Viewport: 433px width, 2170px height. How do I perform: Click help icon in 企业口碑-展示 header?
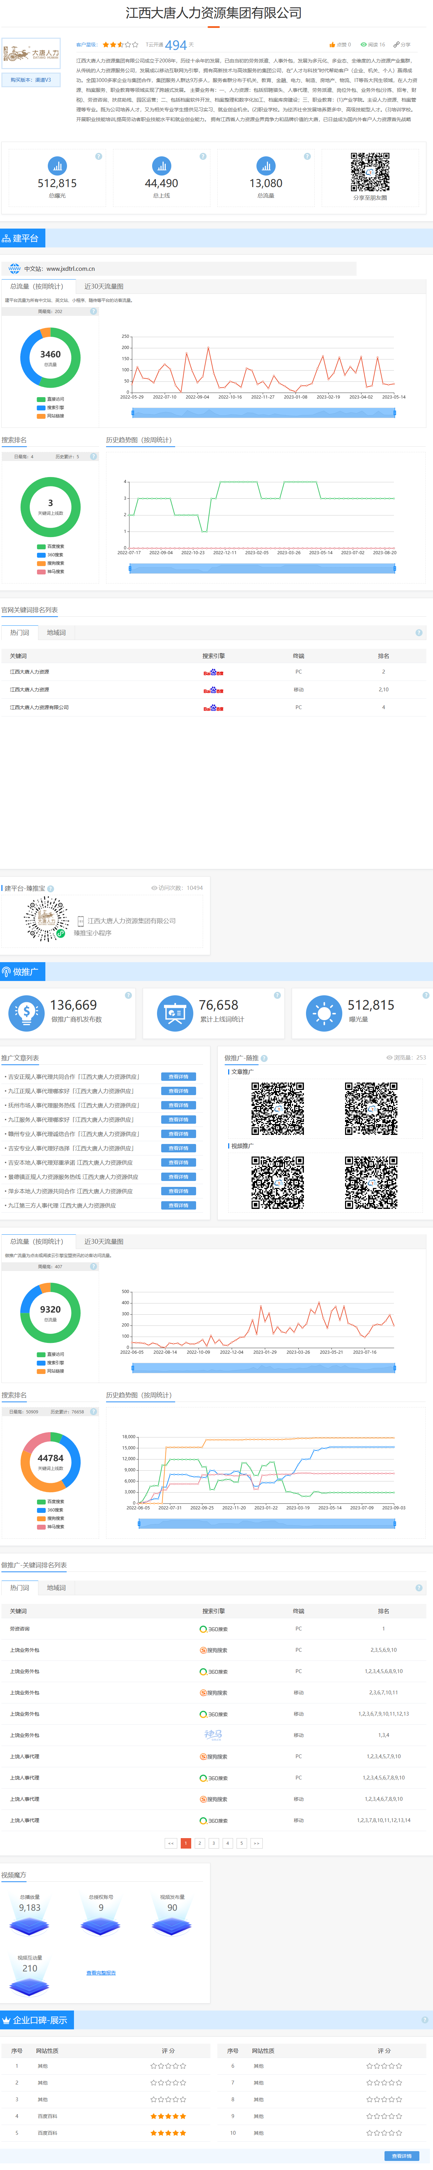tap(425, 2019)
